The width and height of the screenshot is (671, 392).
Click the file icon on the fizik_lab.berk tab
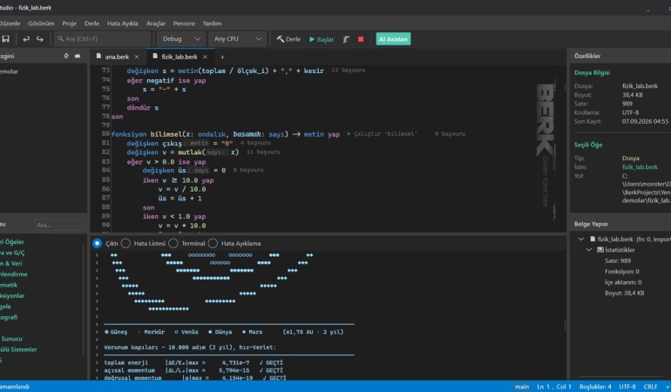point(155,56)
